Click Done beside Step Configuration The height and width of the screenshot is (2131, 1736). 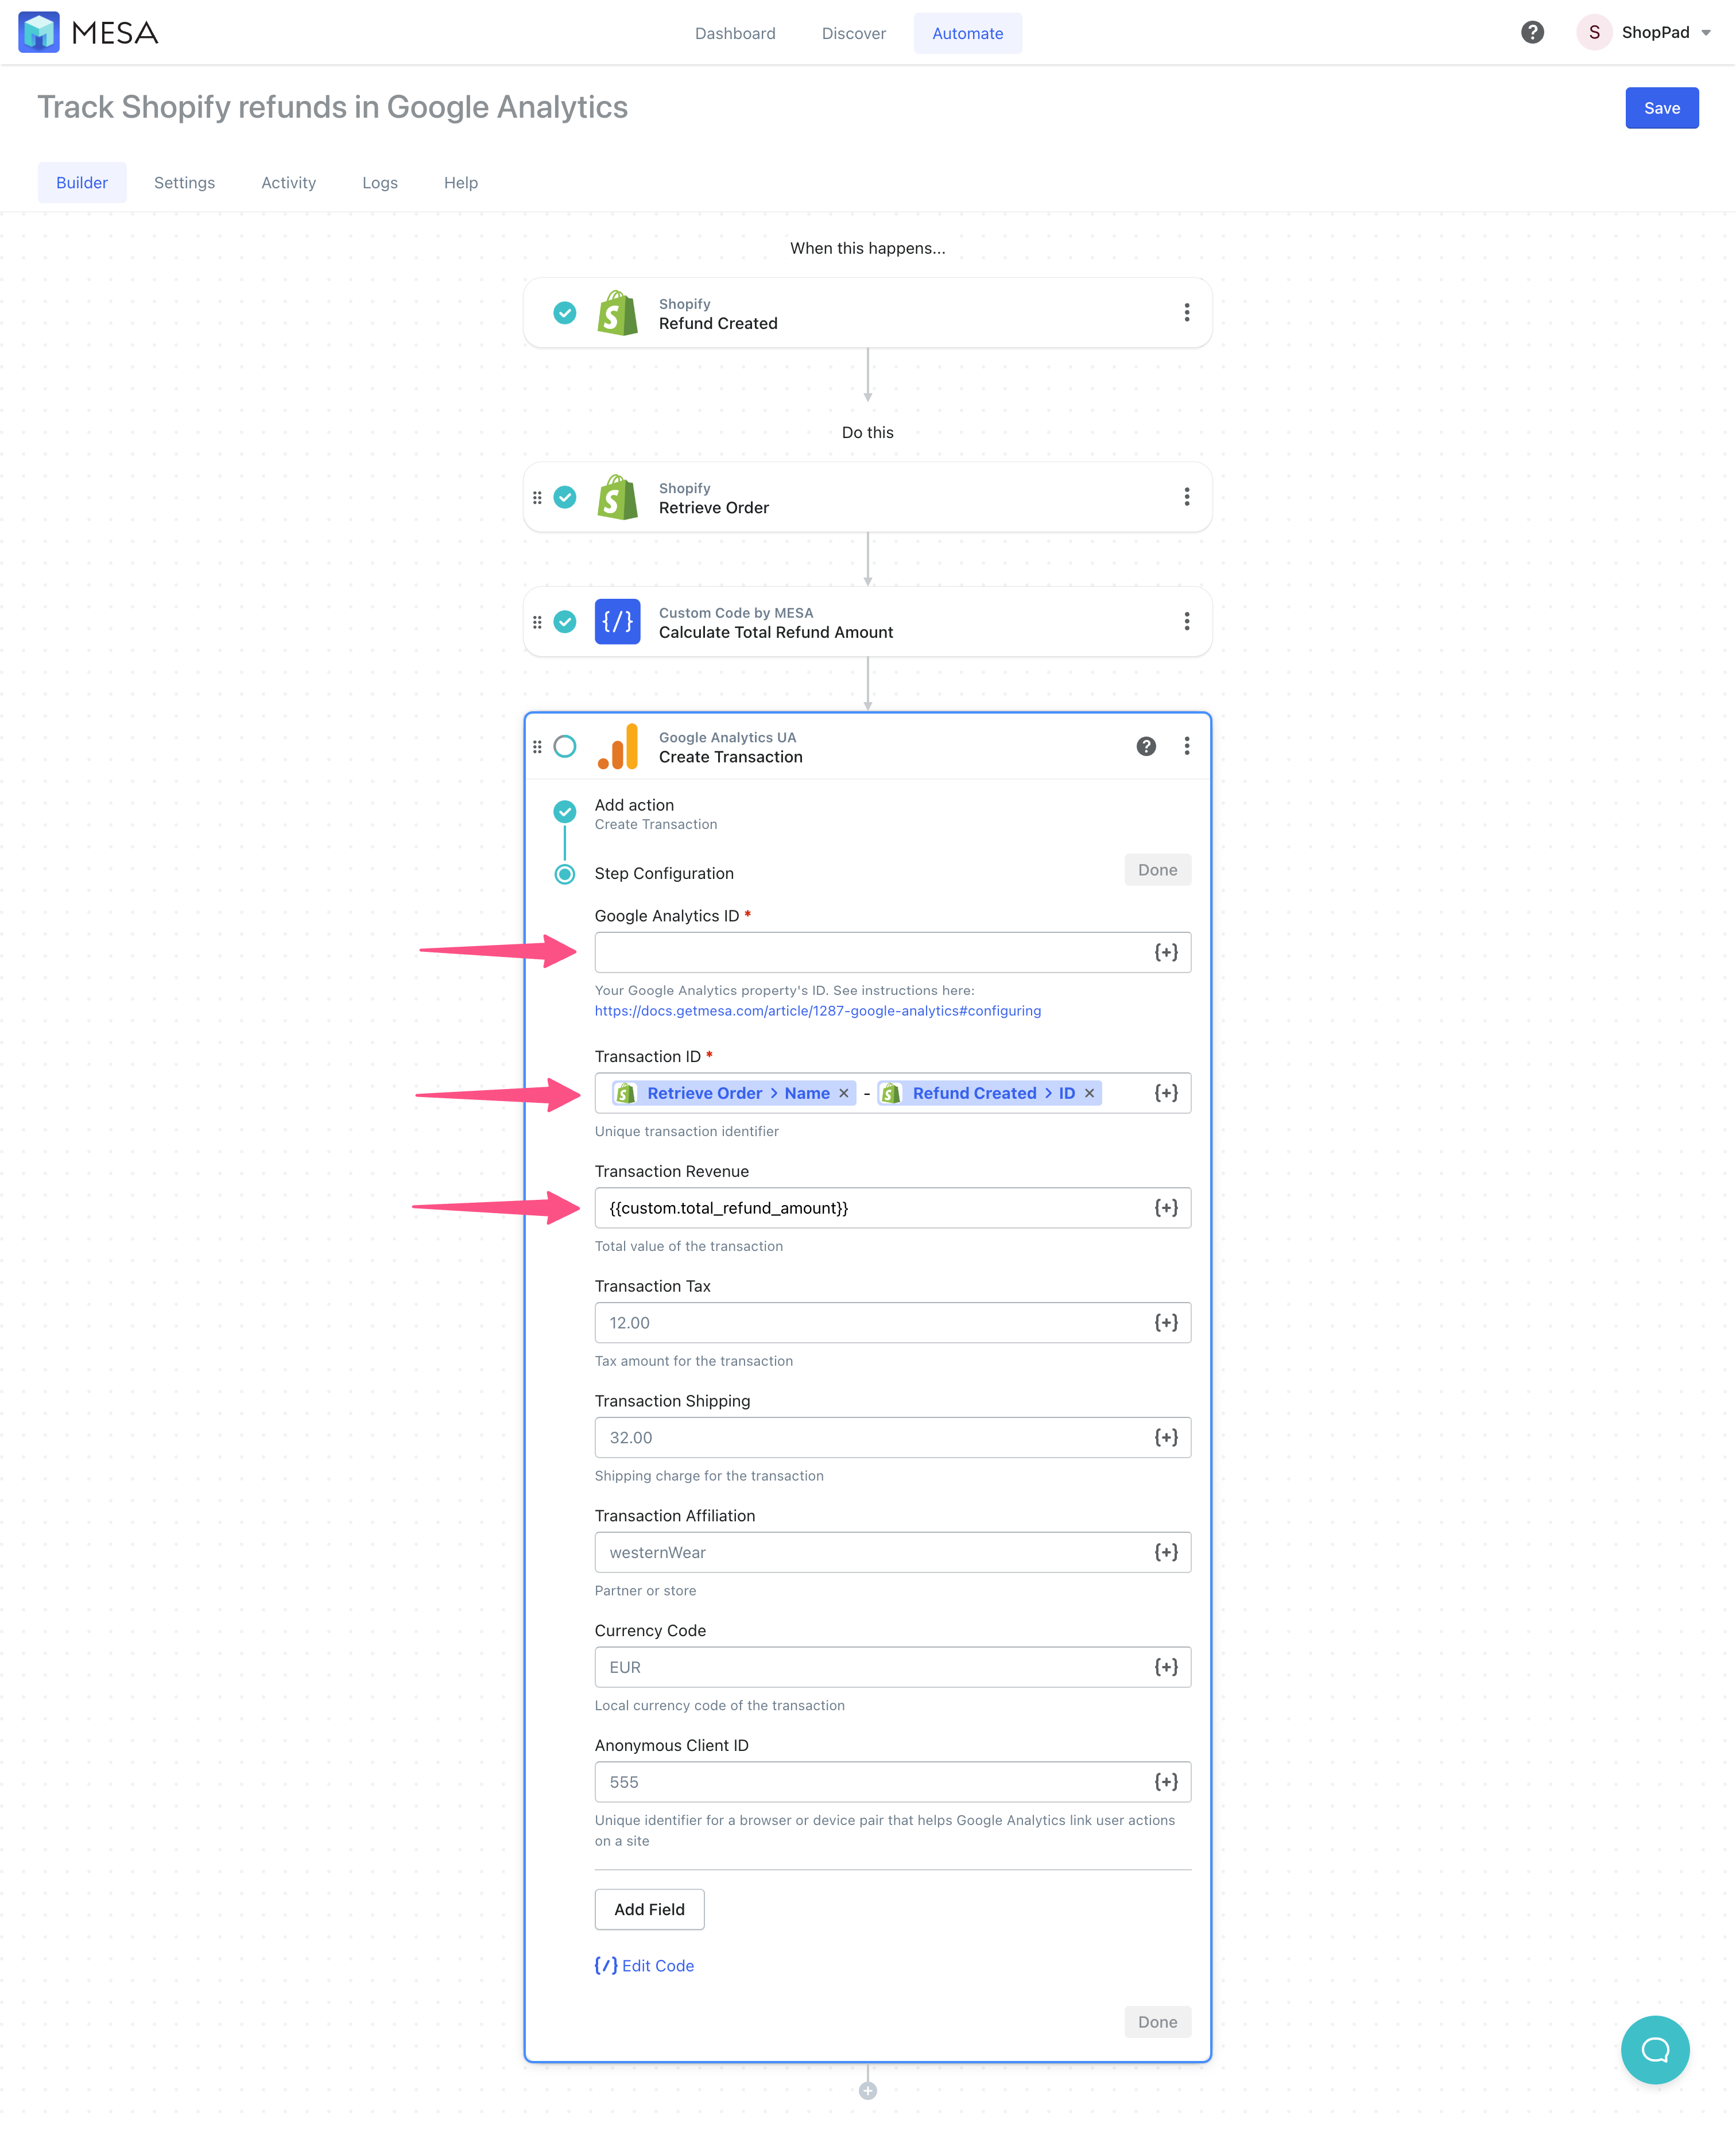click(x=1157, y=870)
